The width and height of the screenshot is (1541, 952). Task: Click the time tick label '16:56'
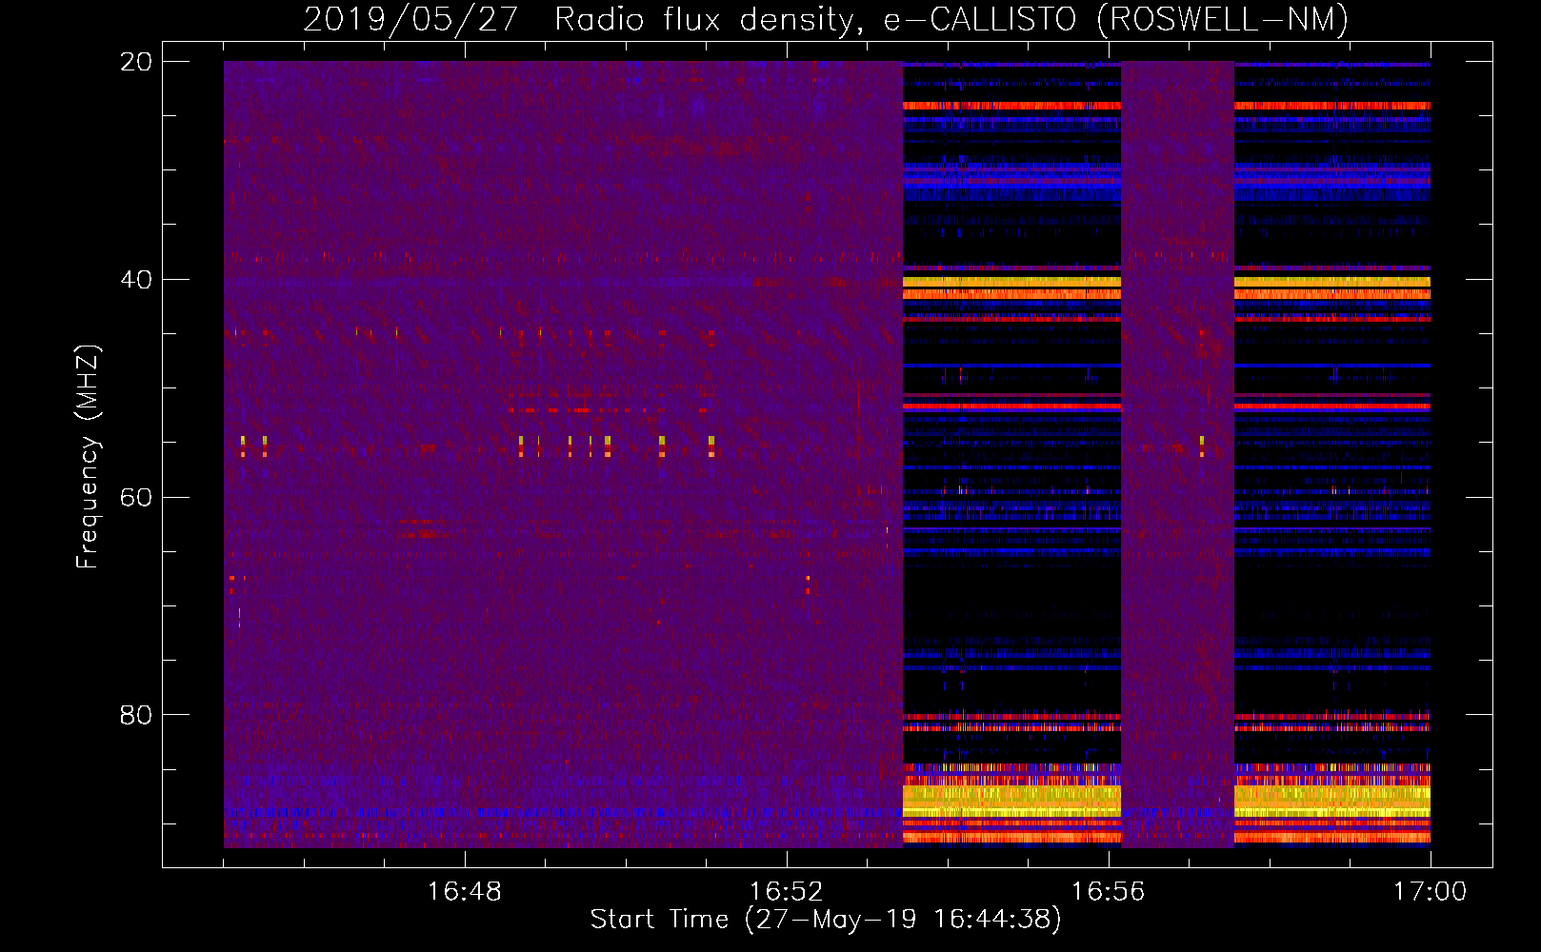[x=1108, y=891]
